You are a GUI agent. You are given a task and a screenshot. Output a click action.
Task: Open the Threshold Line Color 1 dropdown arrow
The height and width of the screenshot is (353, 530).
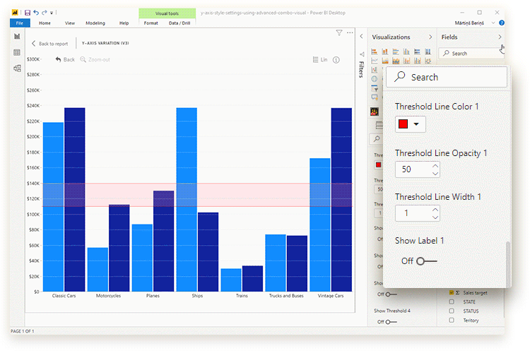(x=416, y=124)
